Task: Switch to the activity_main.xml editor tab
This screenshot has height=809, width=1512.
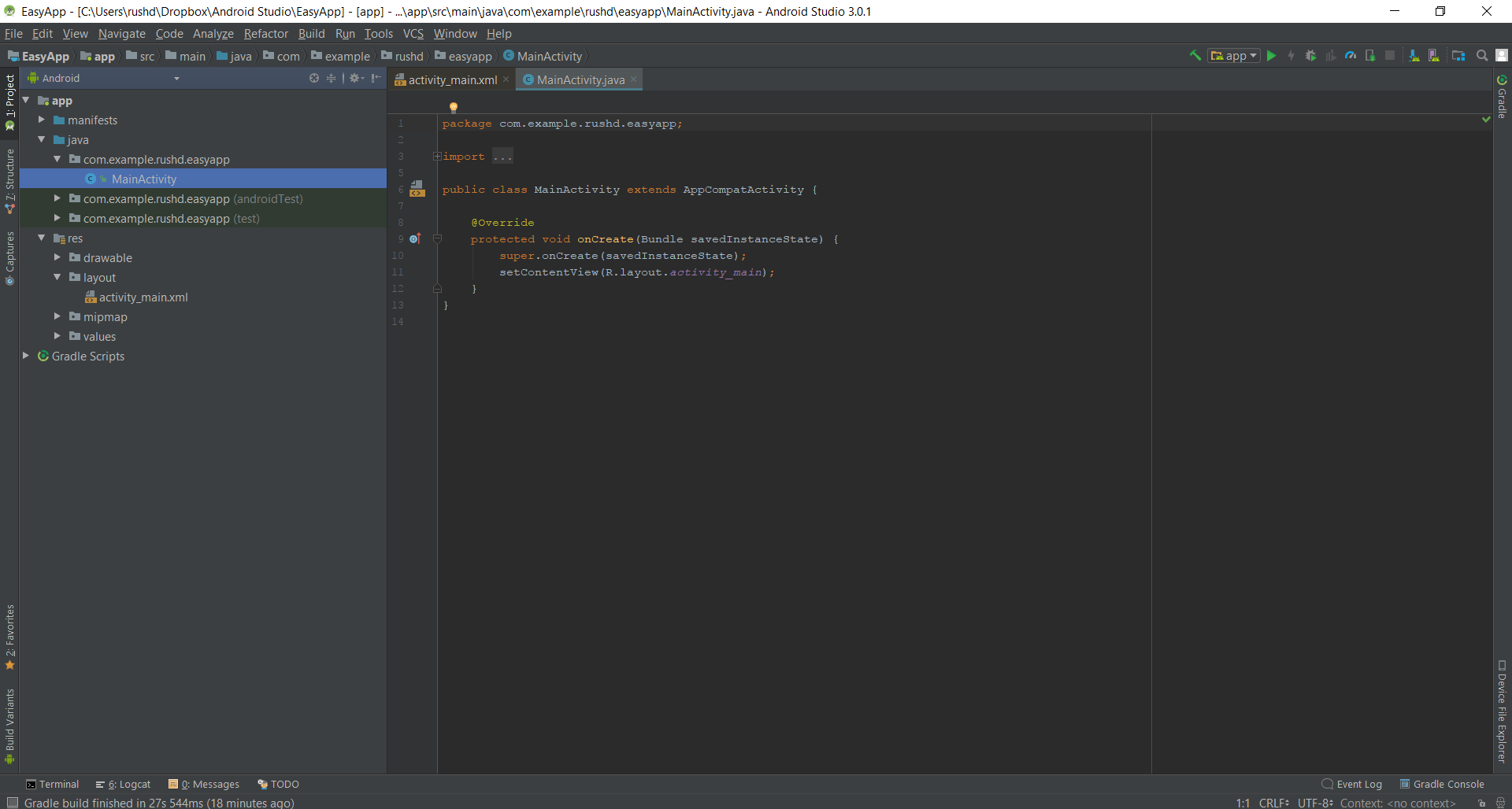Action: pos(452,80)
